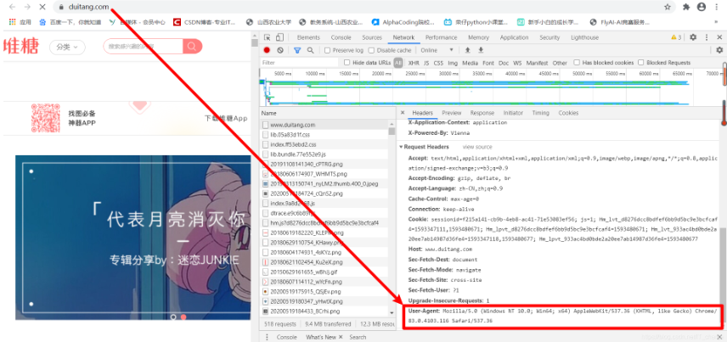Open DevTools settings gear icon
Viewport: 727px width, 342px height.
tap(693, 37)
